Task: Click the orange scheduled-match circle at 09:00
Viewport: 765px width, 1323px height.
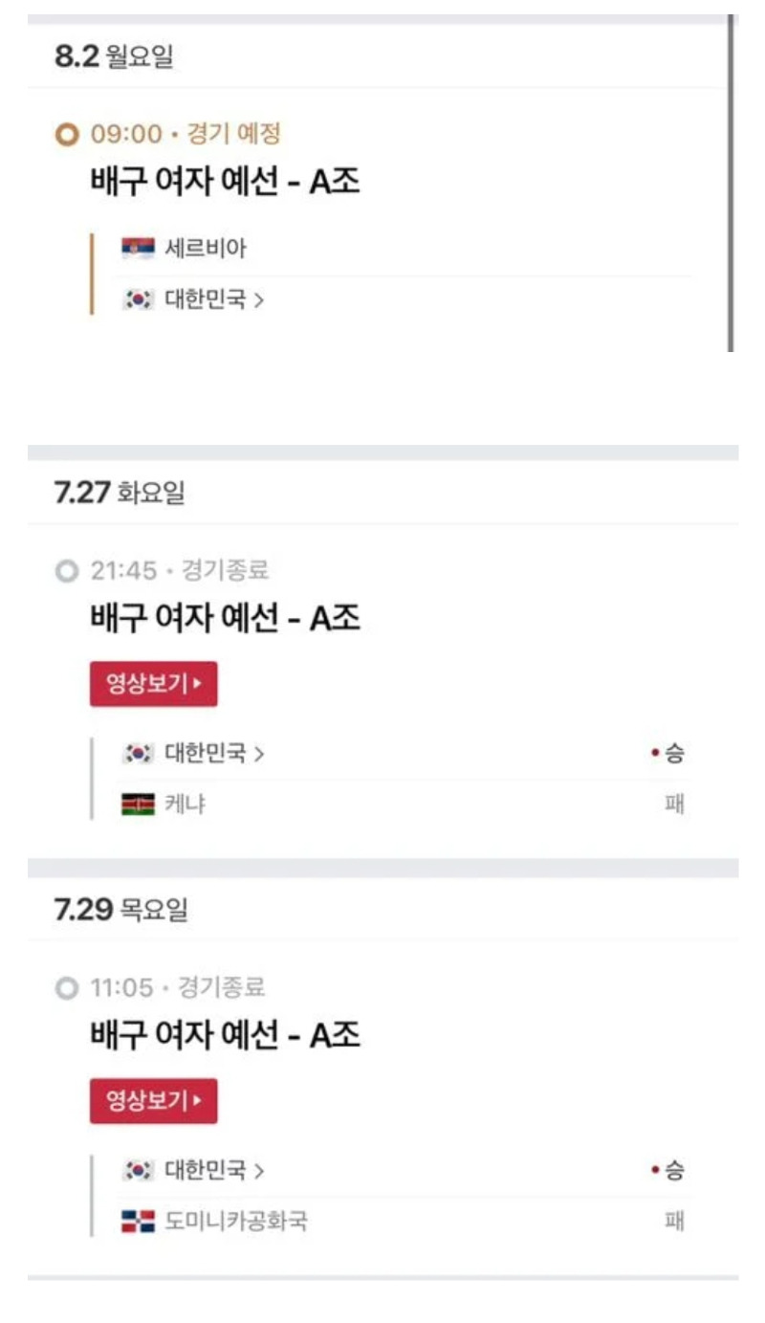Action: [66, 135]
